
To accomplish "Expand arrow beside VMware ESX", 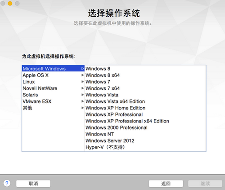I will (x=82, y=101).
